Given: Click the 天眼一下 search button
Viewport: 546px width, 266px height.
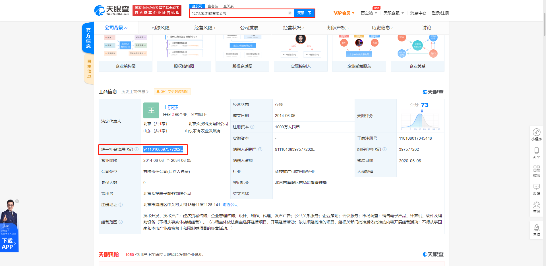Looking at the screenshot, I should [304, 13].
